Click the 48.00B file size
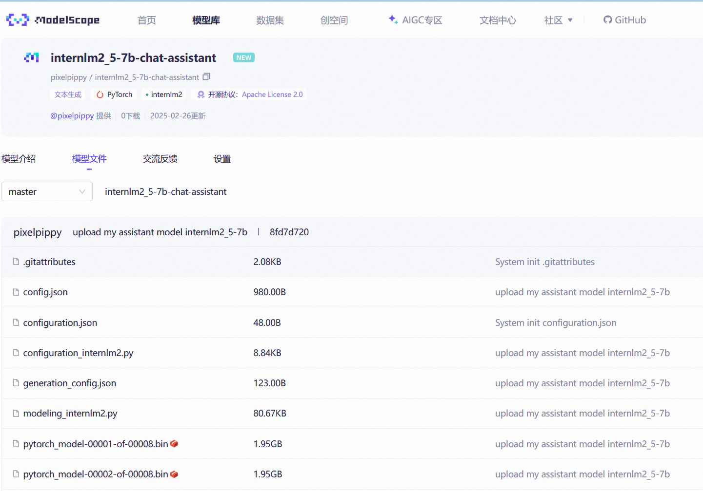This screenshot has width=703, height=491. [267, 322]
